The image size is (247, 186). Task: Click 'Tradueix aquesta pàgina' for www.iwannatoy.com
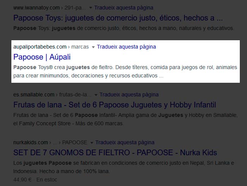pos(124,8)
